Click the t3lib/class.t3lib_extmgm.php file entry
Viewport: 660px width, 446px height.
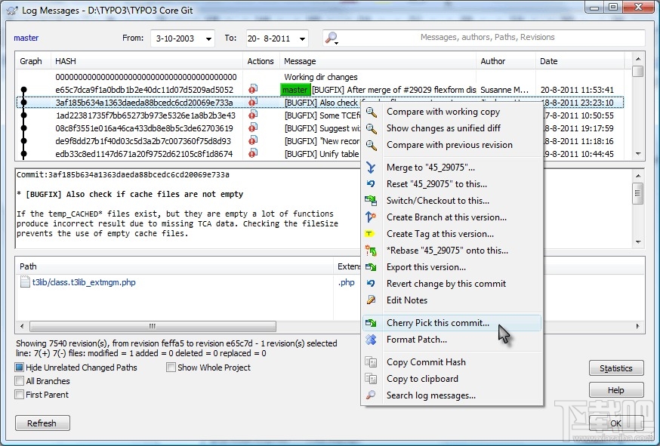point(79,282)
